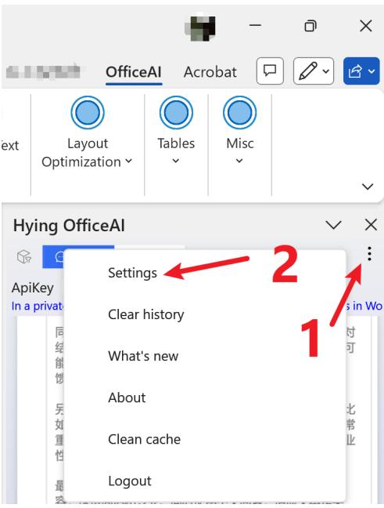Select Clean cache option

145,439
